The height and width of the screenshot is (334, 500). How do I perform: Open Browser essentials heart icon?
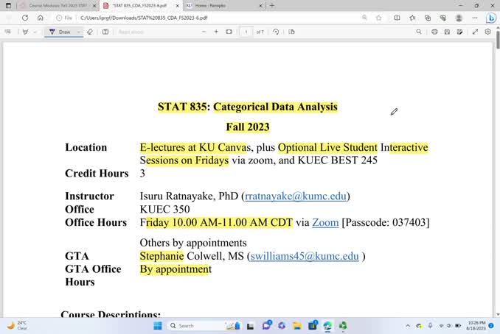443,18
